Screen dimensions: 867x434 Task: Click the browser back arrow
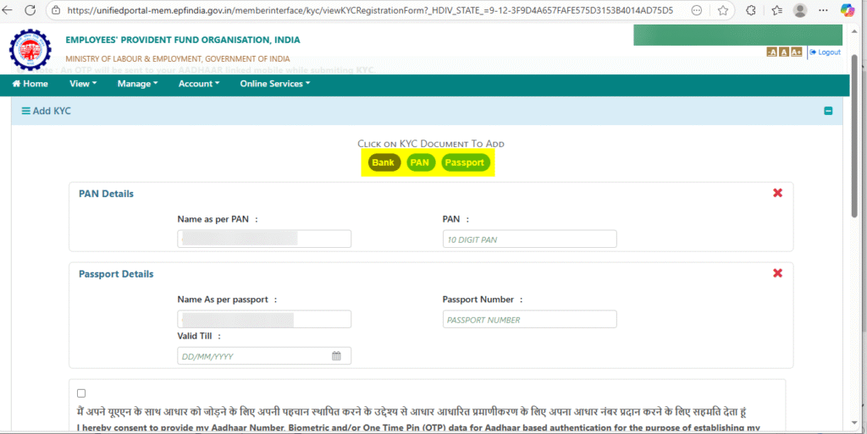tap(7, 10)
